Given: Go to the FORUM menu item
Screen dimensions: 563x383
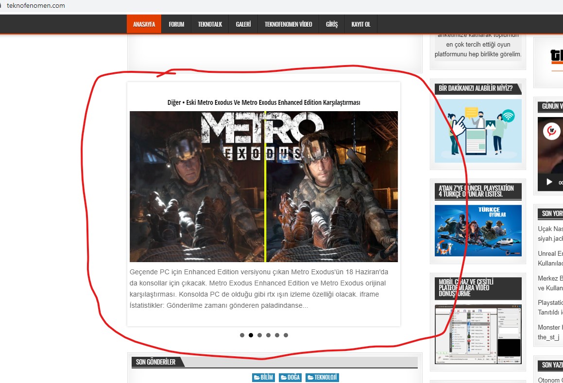Looking at the screenshot, I should click(176, 24).
